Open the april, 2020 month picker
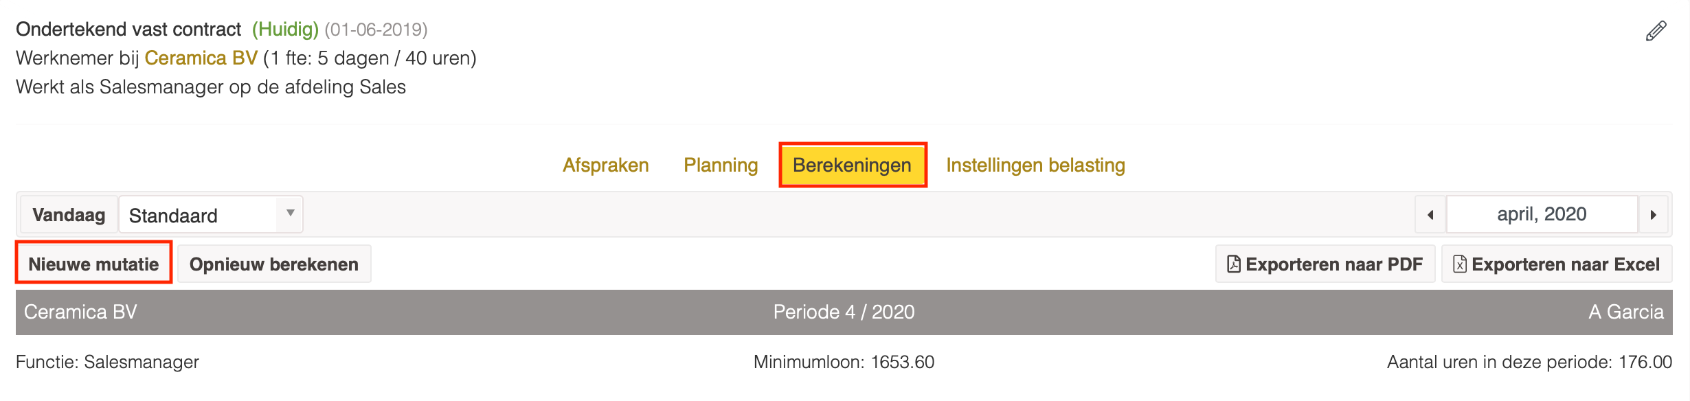Image resolution: width=1690 pixels, height=401 pixels. click(1542, 215)
